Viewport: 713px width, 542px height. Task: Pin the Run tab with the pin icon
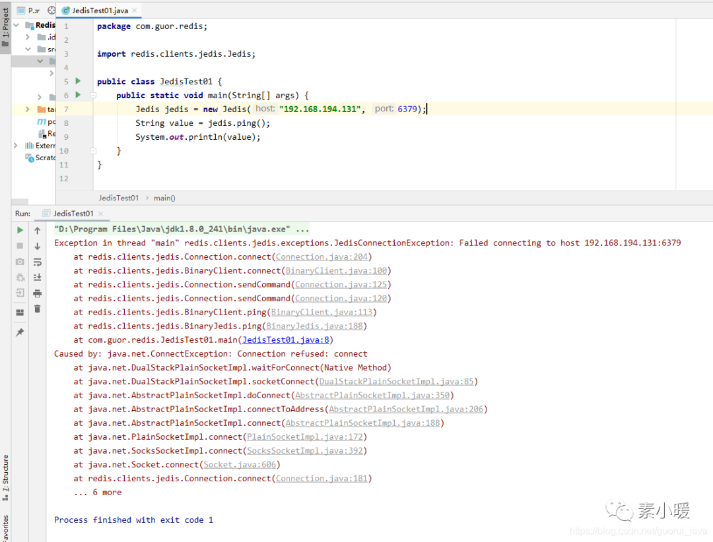tap(20, 332)
